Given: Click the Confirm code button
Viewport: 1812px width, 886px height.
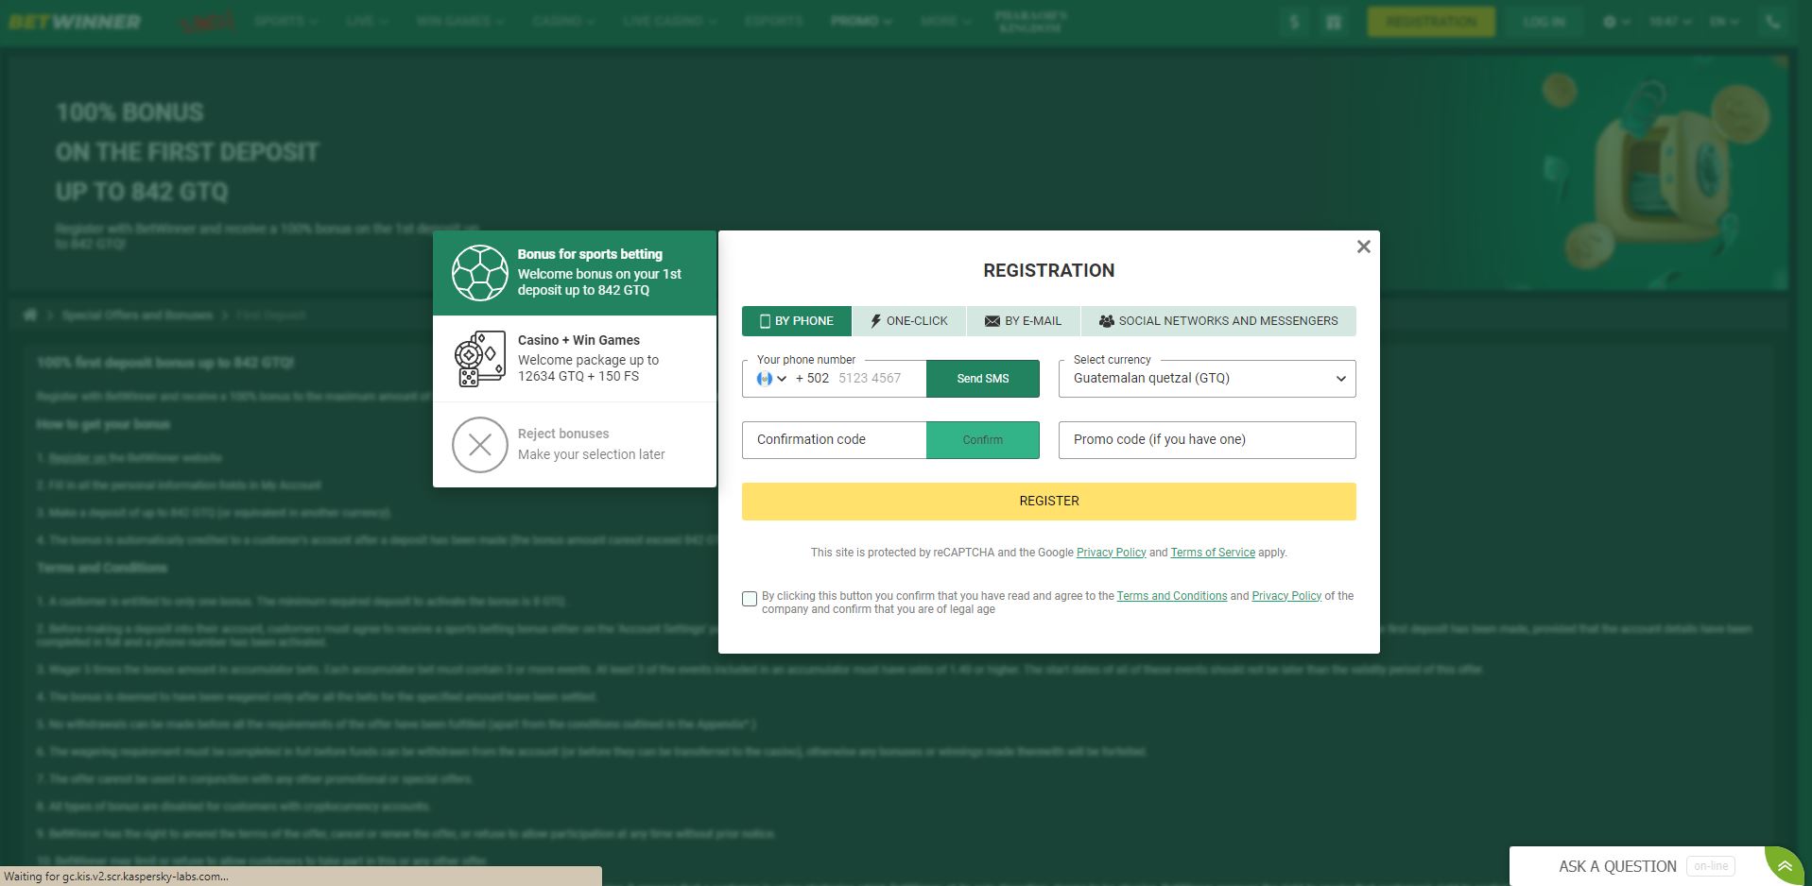Looking at the screenshot, I should click(983, 440).
